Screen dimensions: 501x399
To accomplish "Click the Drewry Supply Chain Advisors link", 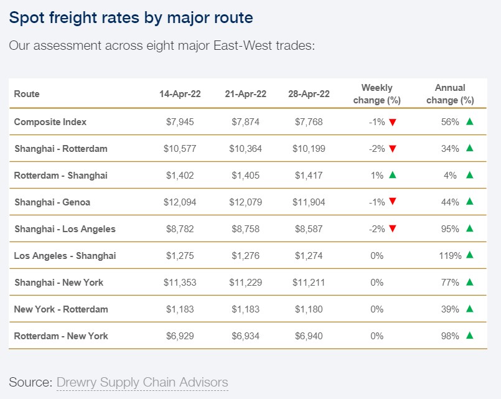I will pyautogui.click(x=142, y=382).
